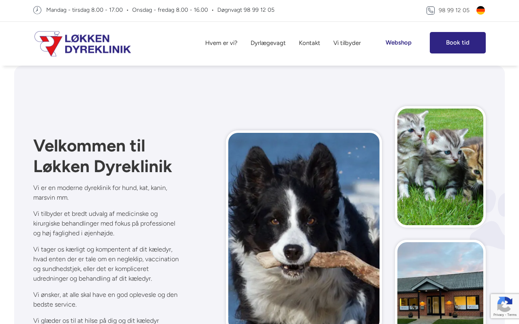Image resolution: width=519 pixels, height=324 pixels.
Task: Click the clock icon beside opening hours
Action: click(x=37, y=10)
